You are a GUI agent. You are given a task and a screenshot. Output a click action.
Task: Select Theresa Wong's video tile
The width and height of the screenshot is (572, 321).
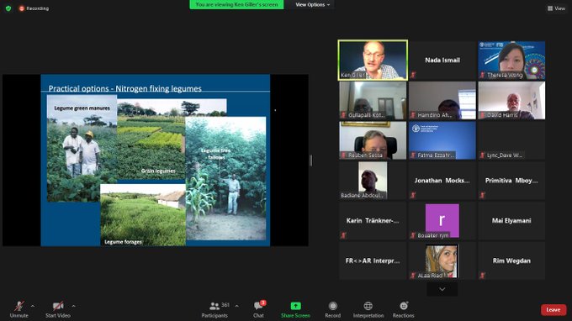click(511, 61)
